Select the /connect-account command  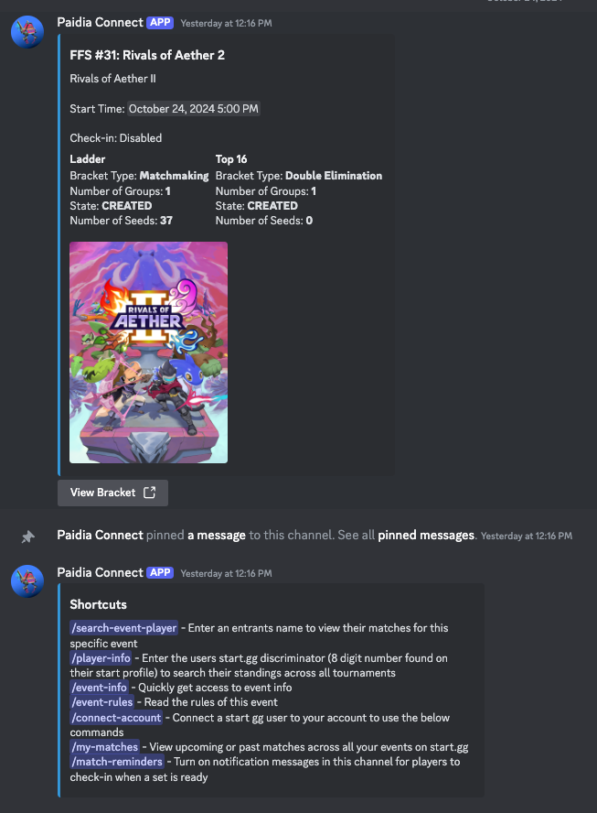point(116,718)
